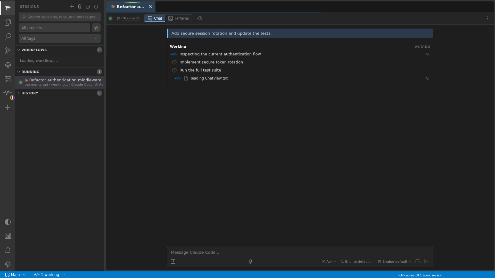The image size is (495, 278).
Task: Click the send message arrow icon
Action: pos(426,261)
